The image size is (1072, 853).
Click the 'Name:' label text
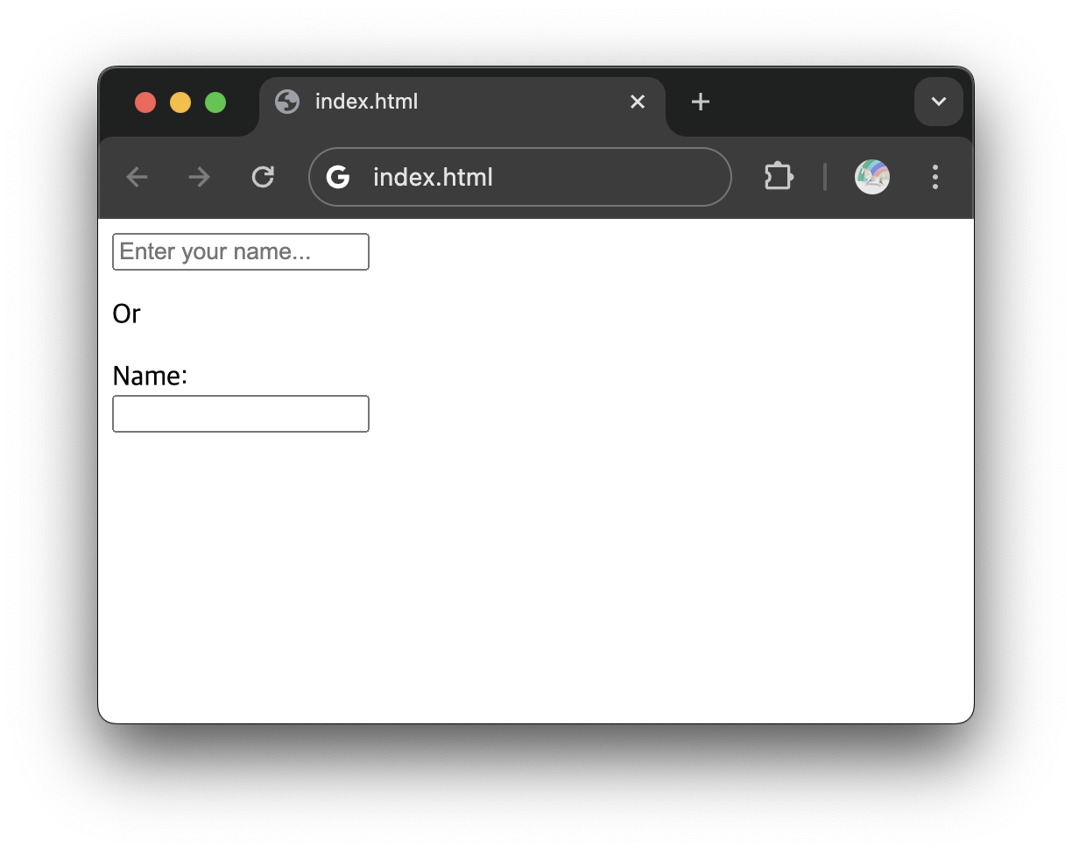point(151,377)
